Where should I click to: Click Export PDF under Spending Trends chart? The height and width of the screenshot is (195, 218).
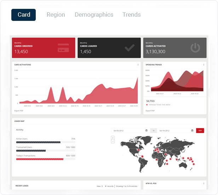pos(150,111)
